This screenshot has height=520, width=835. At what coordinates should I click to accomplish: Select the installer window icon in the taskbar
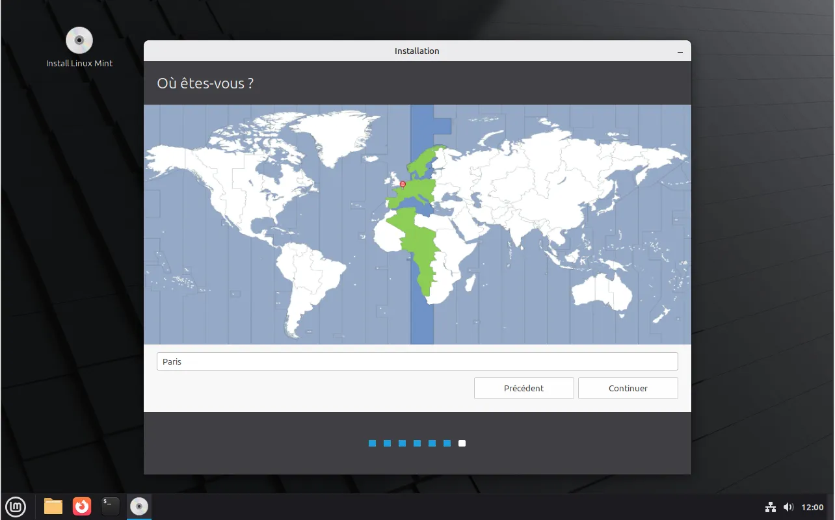click(139, 506)
